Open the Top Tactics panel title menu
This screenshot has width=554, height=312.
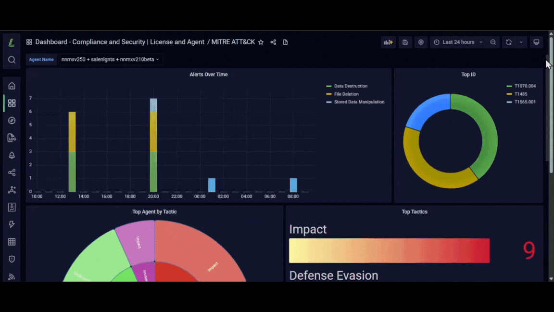[415, 211]
